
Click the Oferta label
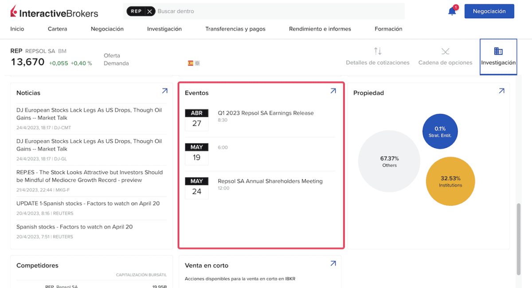click(x=112, y=56)
